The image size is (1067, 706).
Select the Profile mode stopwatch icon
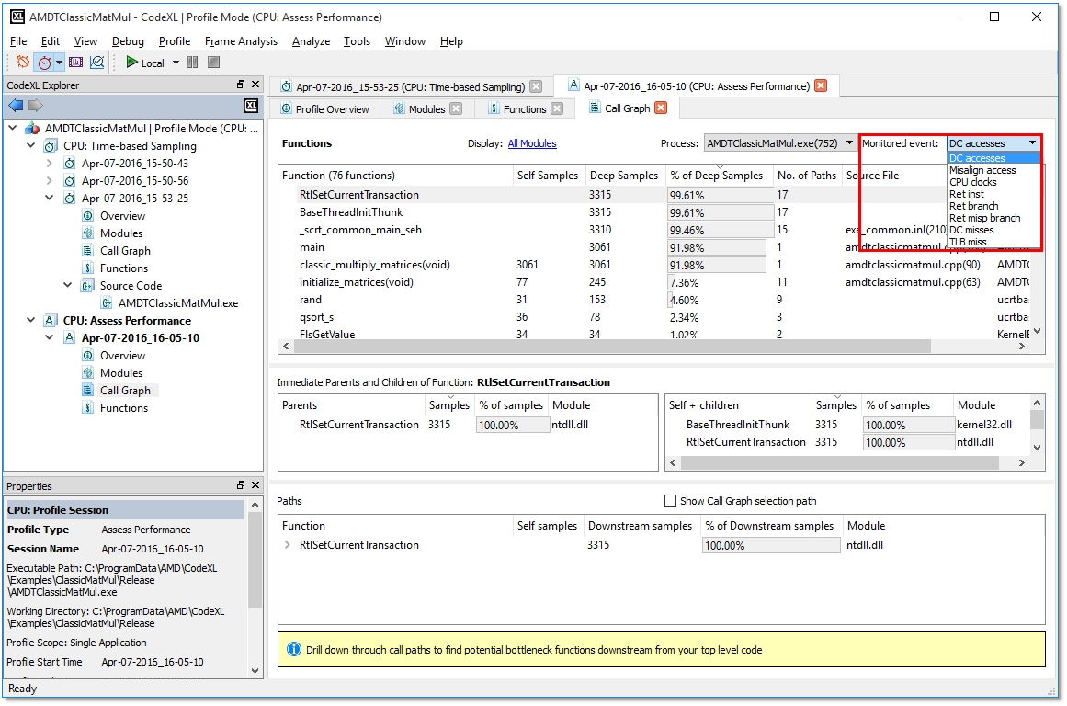44,63
